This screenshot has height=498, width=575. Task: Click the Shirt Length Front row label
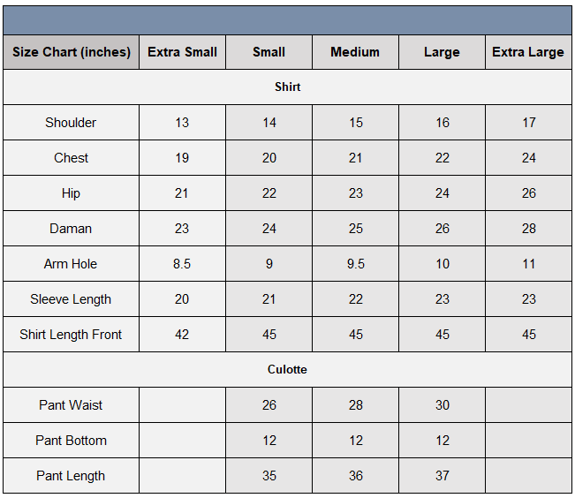click(x=71, y=335)
